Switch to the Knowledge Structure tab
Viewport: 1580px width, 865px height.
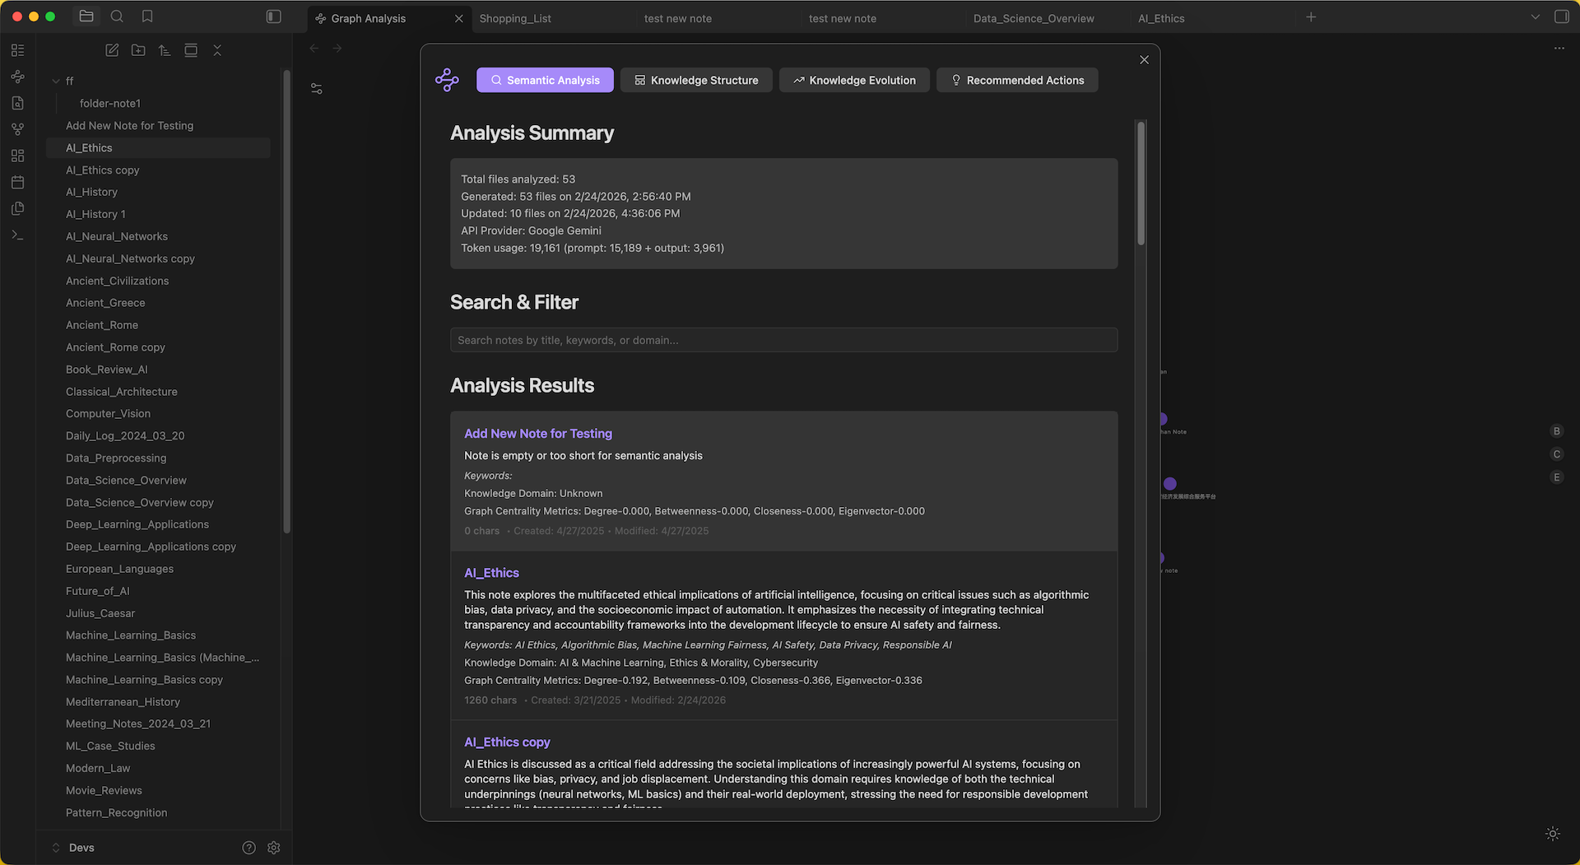(696, 80)
